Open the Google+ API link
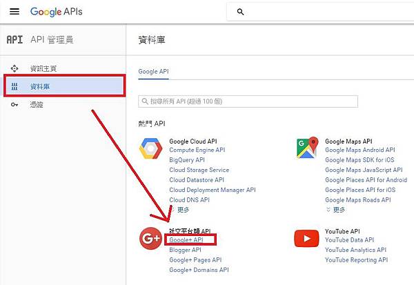The height and width of the screenshot is (285, 414). [186, 240]
